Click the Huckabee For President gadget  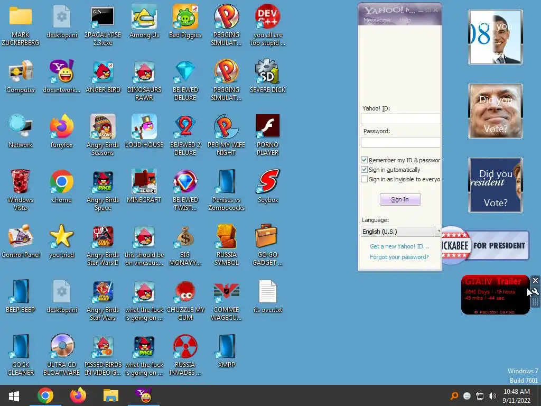(x=486, y=245)
